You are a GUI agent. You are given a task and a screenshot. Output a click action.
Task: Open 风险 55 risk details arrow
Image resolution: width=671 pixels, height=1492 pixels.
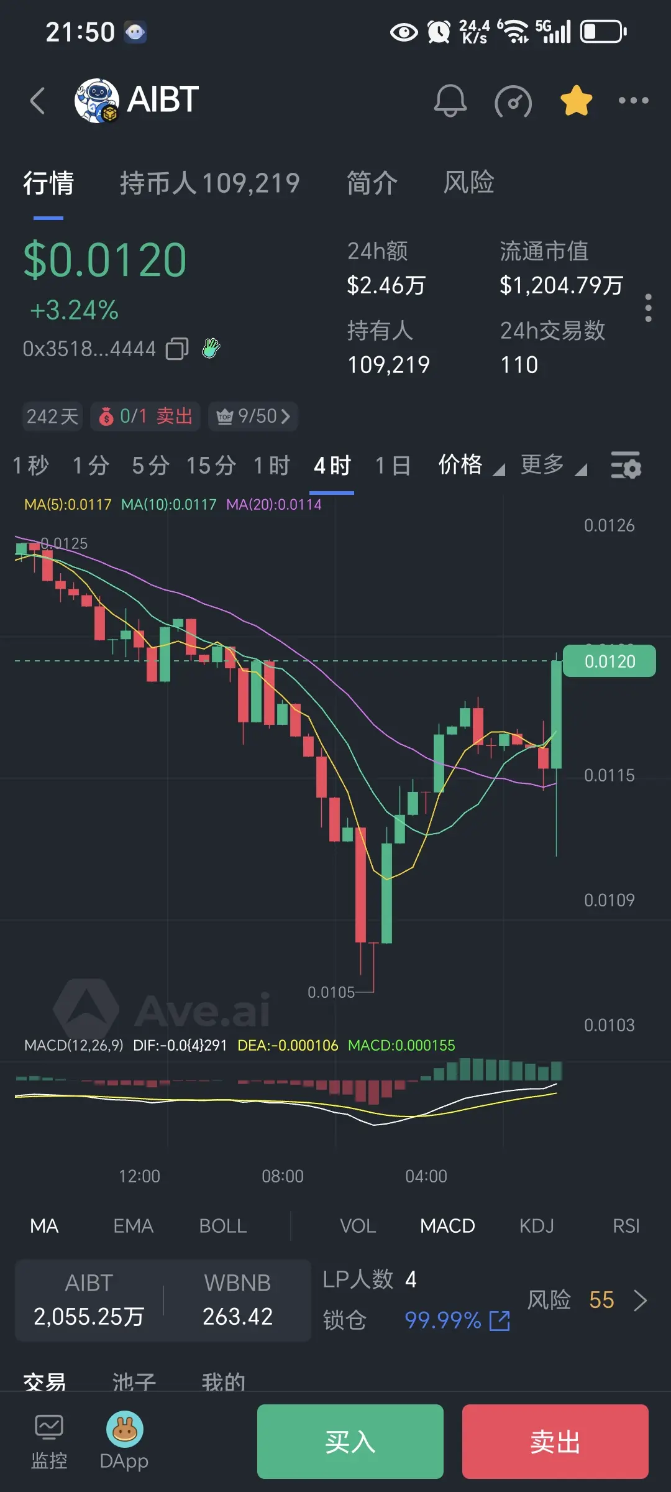coord(640,1300)
